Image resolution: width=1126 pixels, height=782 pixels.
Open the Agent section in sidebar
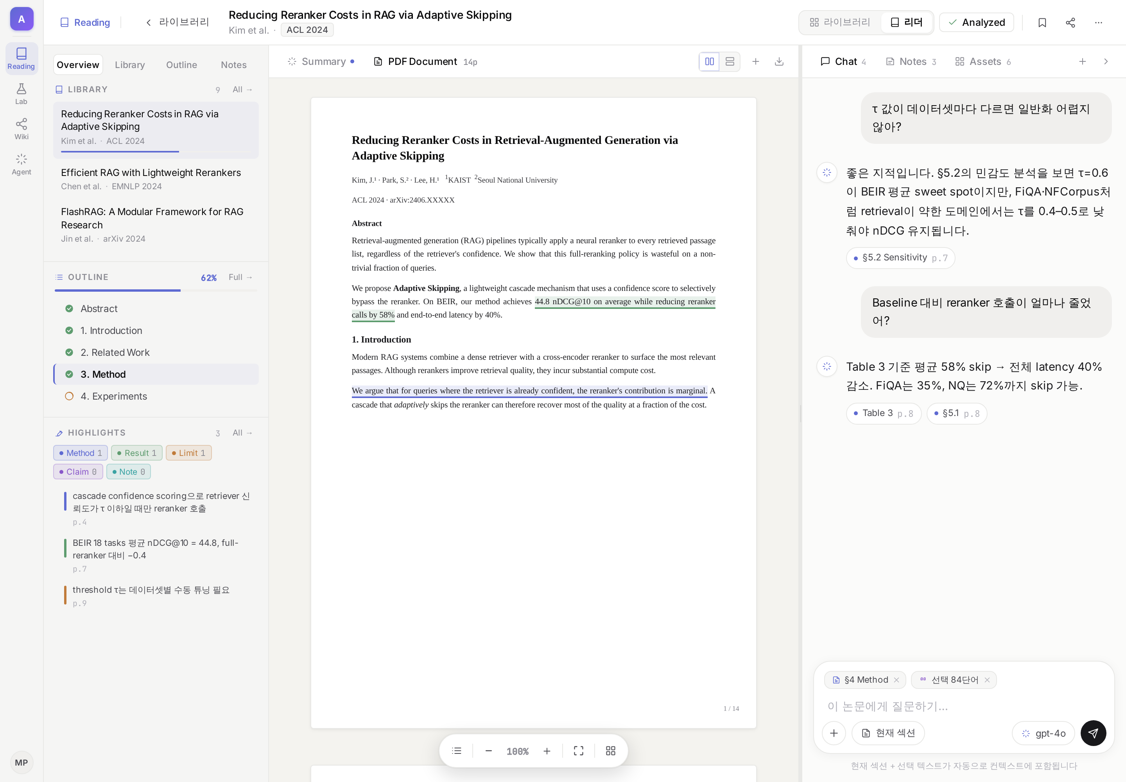(x=21, y=164)
